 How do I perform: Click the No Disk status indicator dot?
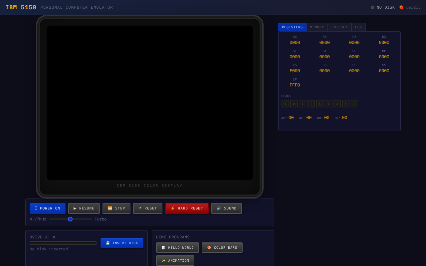tap(372, 7)
